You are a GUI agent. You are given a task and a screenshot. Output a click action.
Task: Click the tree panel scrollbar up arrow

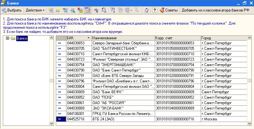tap(51, 38)
